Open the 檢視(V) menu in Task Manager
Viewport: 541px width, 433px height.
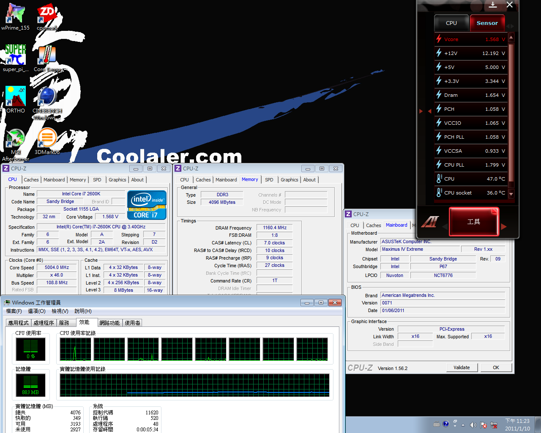(60, 311)
